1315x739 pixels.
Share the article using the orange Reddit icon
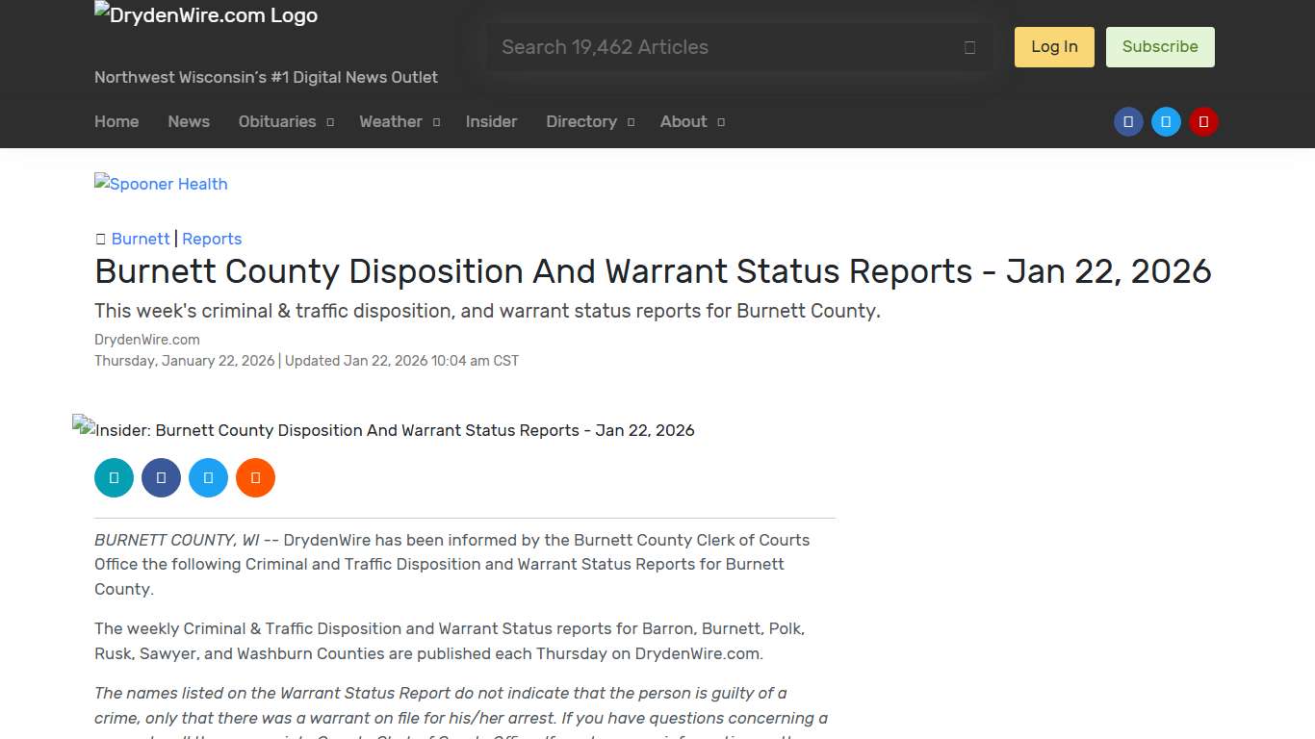(255, 477)
